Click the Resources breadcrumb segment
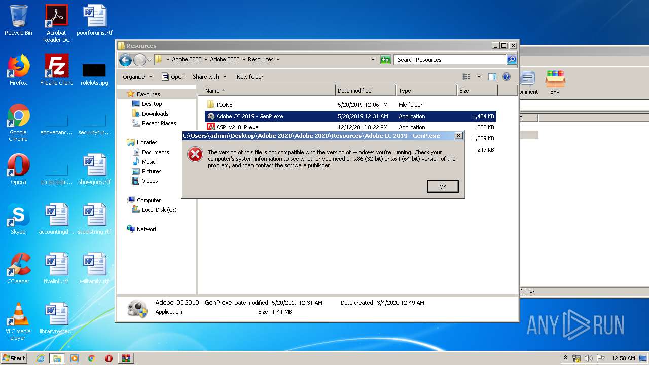The image size is (649, 365). (x=261, y=60)
